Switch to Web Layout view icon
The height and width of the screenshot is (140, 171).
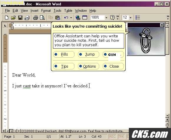(x=7, y=131)
